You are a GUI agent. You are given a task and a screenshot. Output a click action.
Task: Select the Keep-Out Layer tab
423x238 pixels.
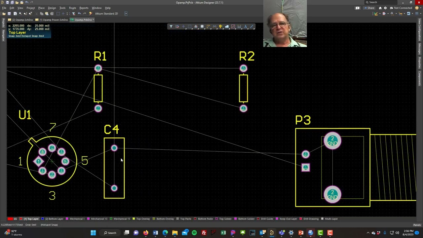tap(287, 219)
